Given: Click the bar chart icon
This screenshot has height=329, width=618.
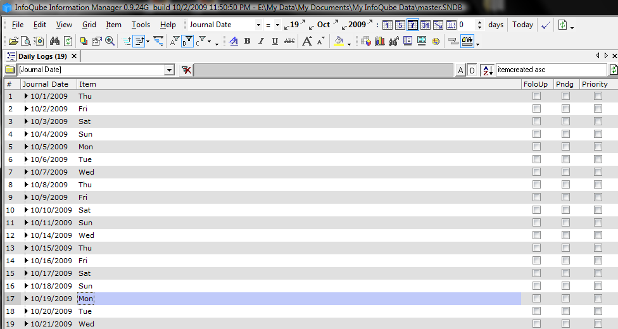Looking at the screenshot, I should (x=379, y=41).
